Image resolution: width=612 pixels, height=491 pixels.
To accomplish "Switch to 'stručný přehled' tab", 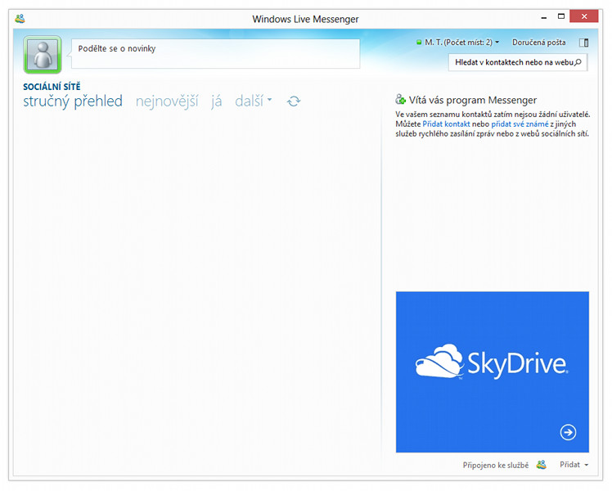I will [x=73, y=101].
